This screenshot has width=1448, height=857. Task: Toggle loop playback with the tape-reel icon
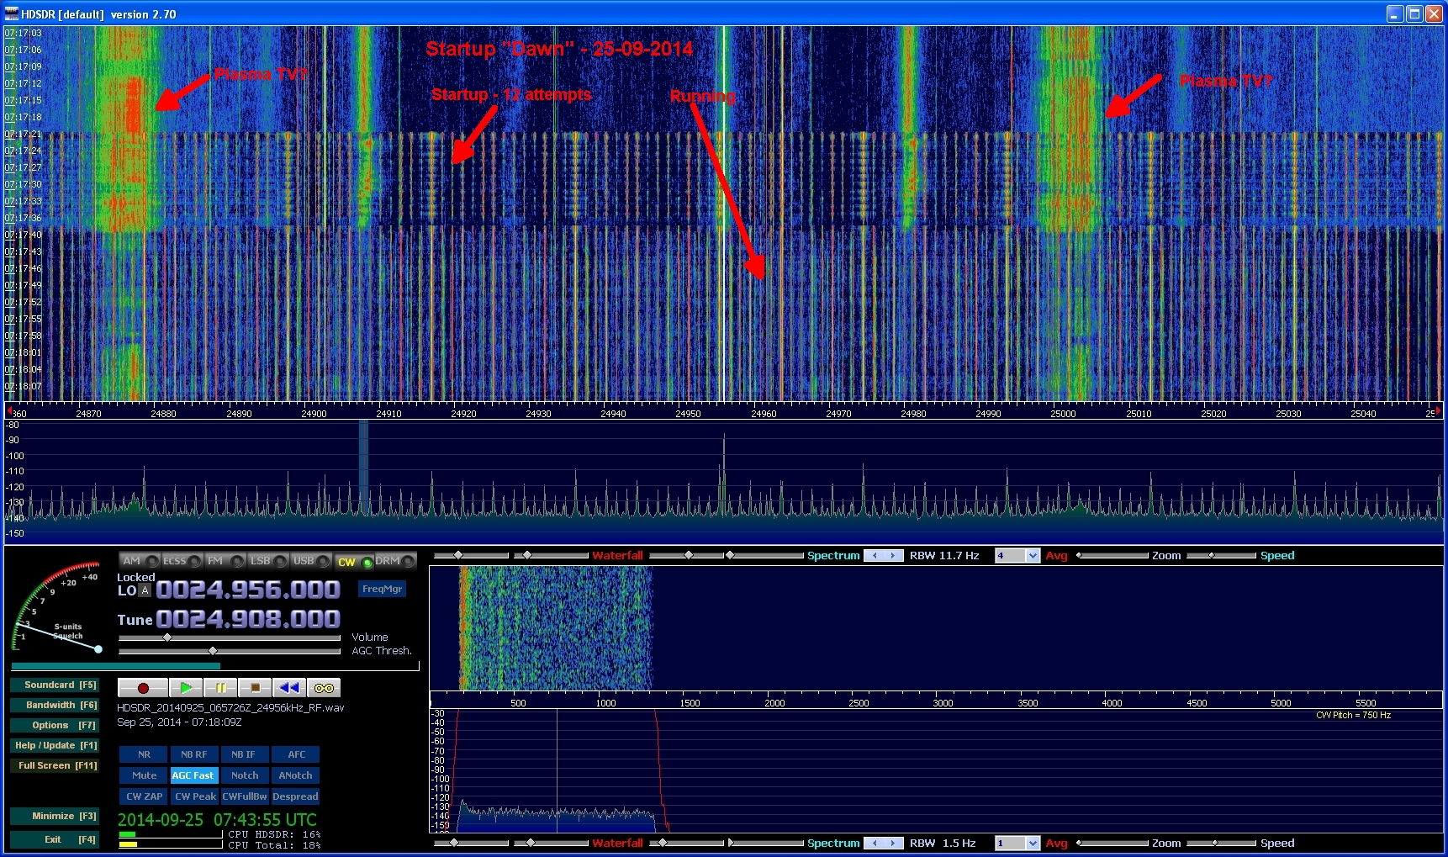[324, 688]
